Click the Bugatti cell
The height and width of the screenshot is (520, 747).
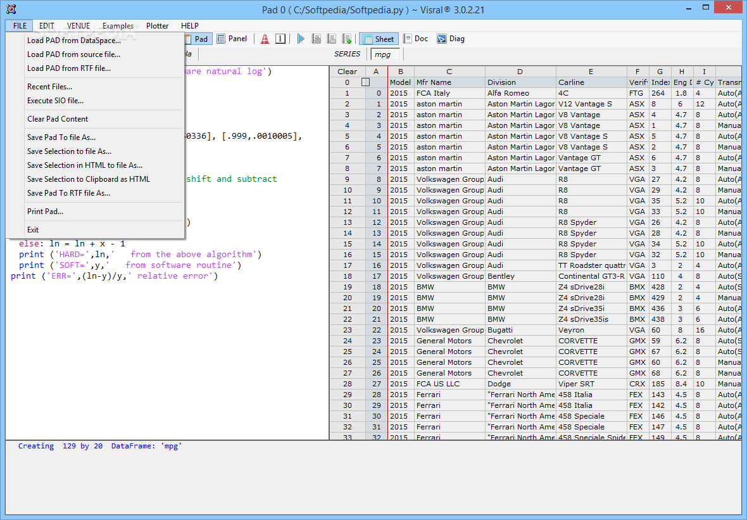[x=520, y=330]
